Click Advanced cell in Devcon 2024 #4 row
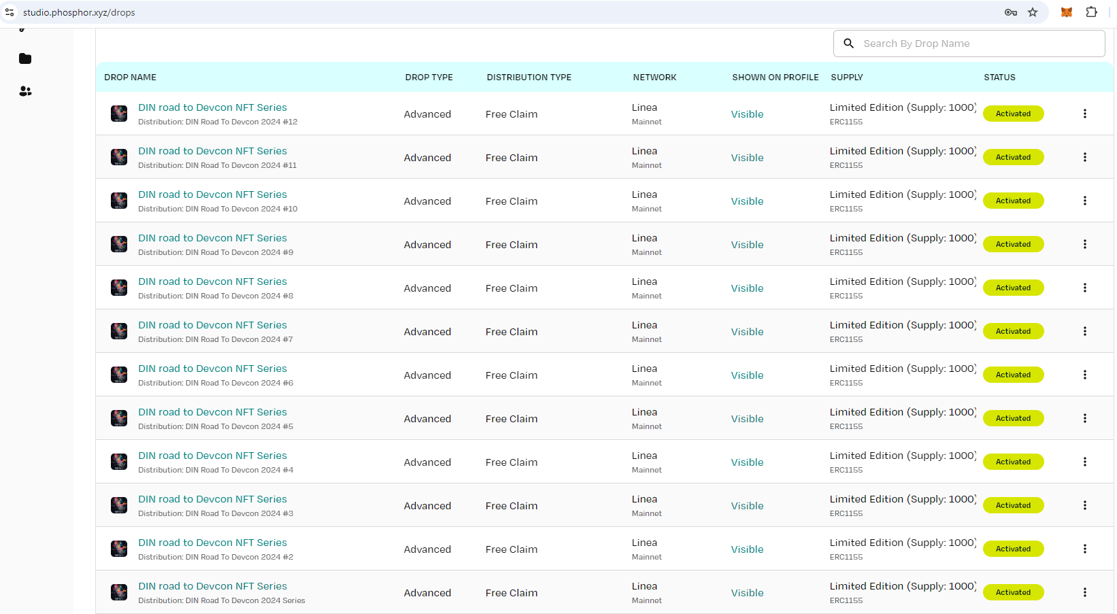This screenshot has width=1117, height=614. coord(427,462)
